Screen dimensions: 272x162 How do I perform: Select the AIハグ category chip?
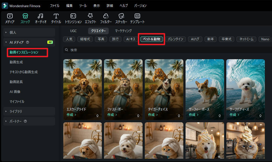[195, 39]
